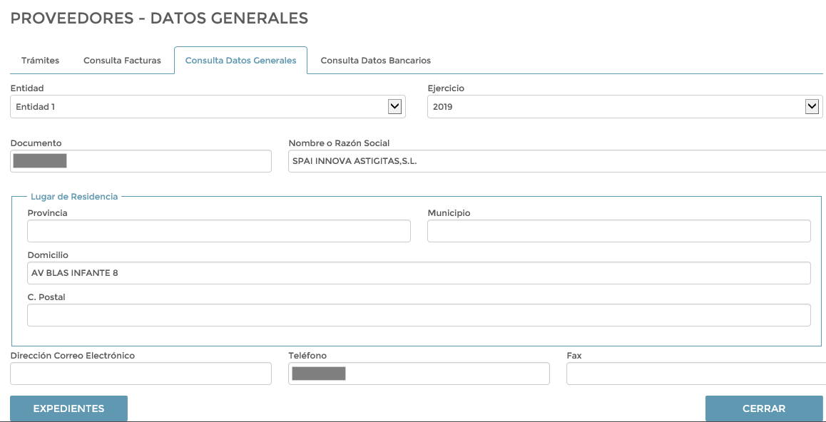The image size is (826, 422).
Task: Click the Domicilio field with AV BLAS INFANTE 8
Action: (418, 273)
